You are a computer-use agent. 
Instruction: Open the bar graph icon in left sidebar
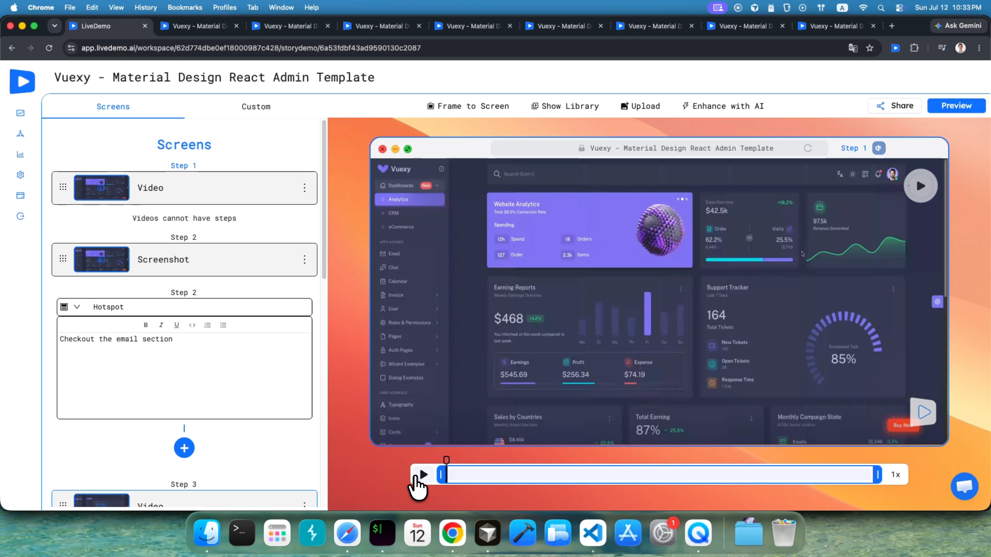click(20, 154)
